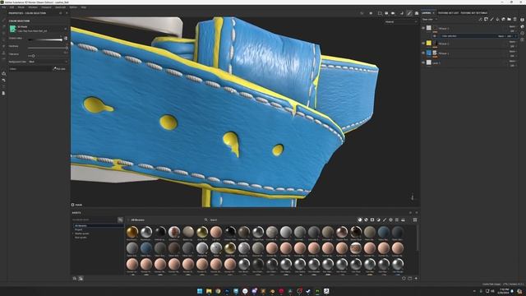This screenshot has height=296, width=526.
Task: Open the Color selection effect blend dropdown
Action: pyautogui.click(x=502, y=36)
